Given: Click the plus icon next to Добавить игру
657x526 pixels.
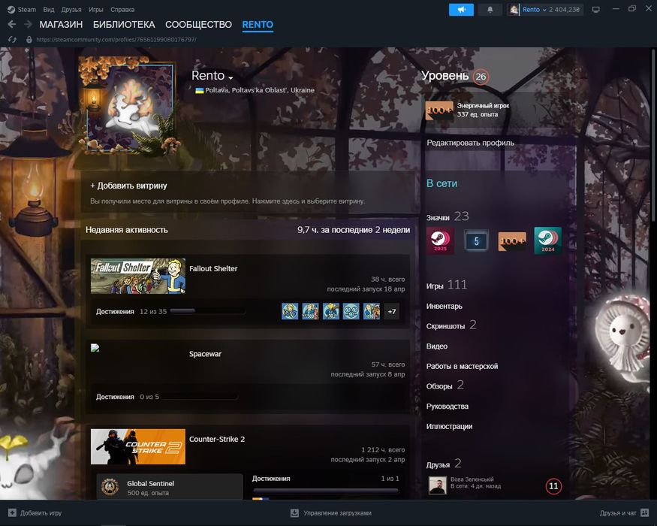Looking at the screenshot, I should [x=12, y=512].
